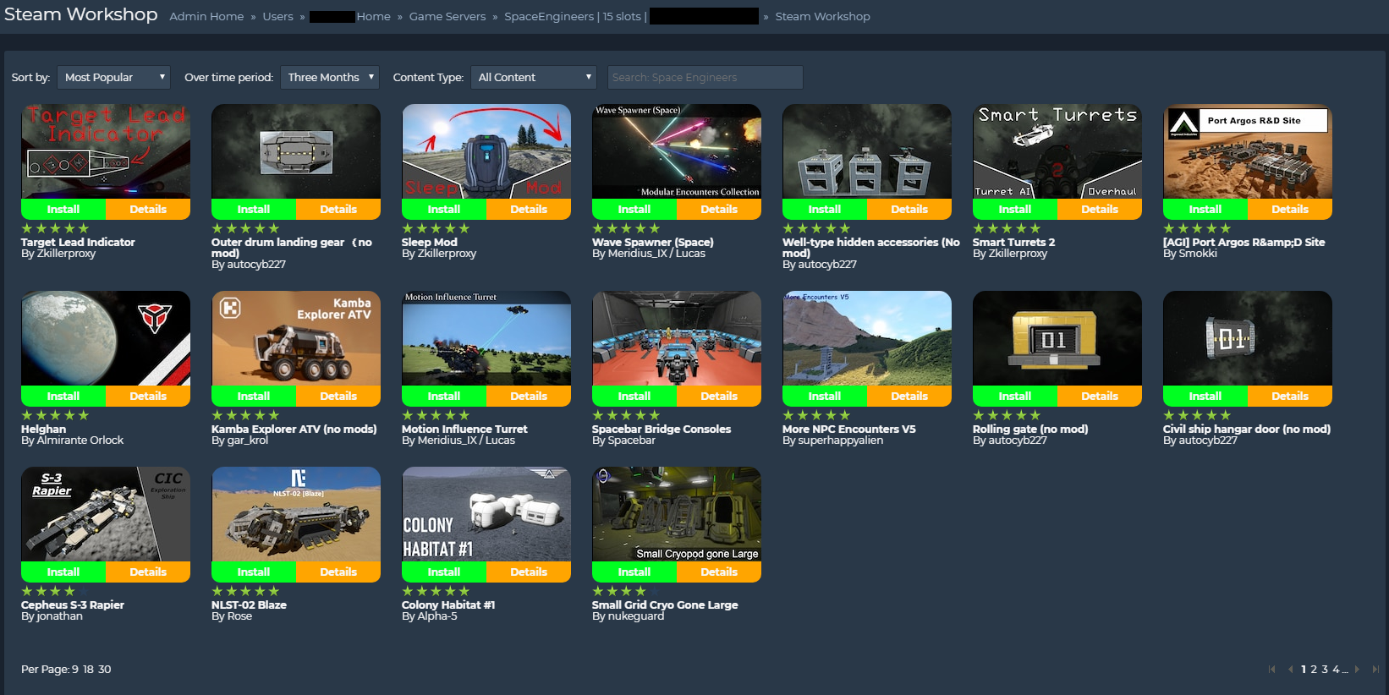Install Motion Influence Turret

444,396
